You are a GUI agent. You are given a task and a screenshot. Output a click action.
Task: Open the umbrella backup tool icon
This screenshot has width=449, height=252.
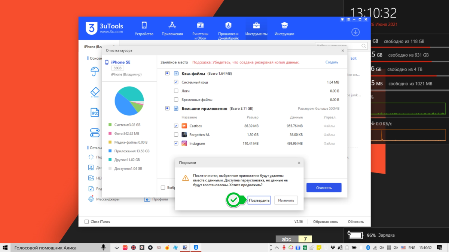point(95,71)
